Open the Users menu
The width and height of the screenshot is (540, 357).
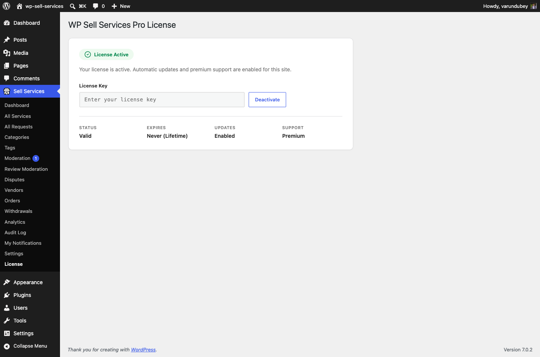click(x=30, y=308)
